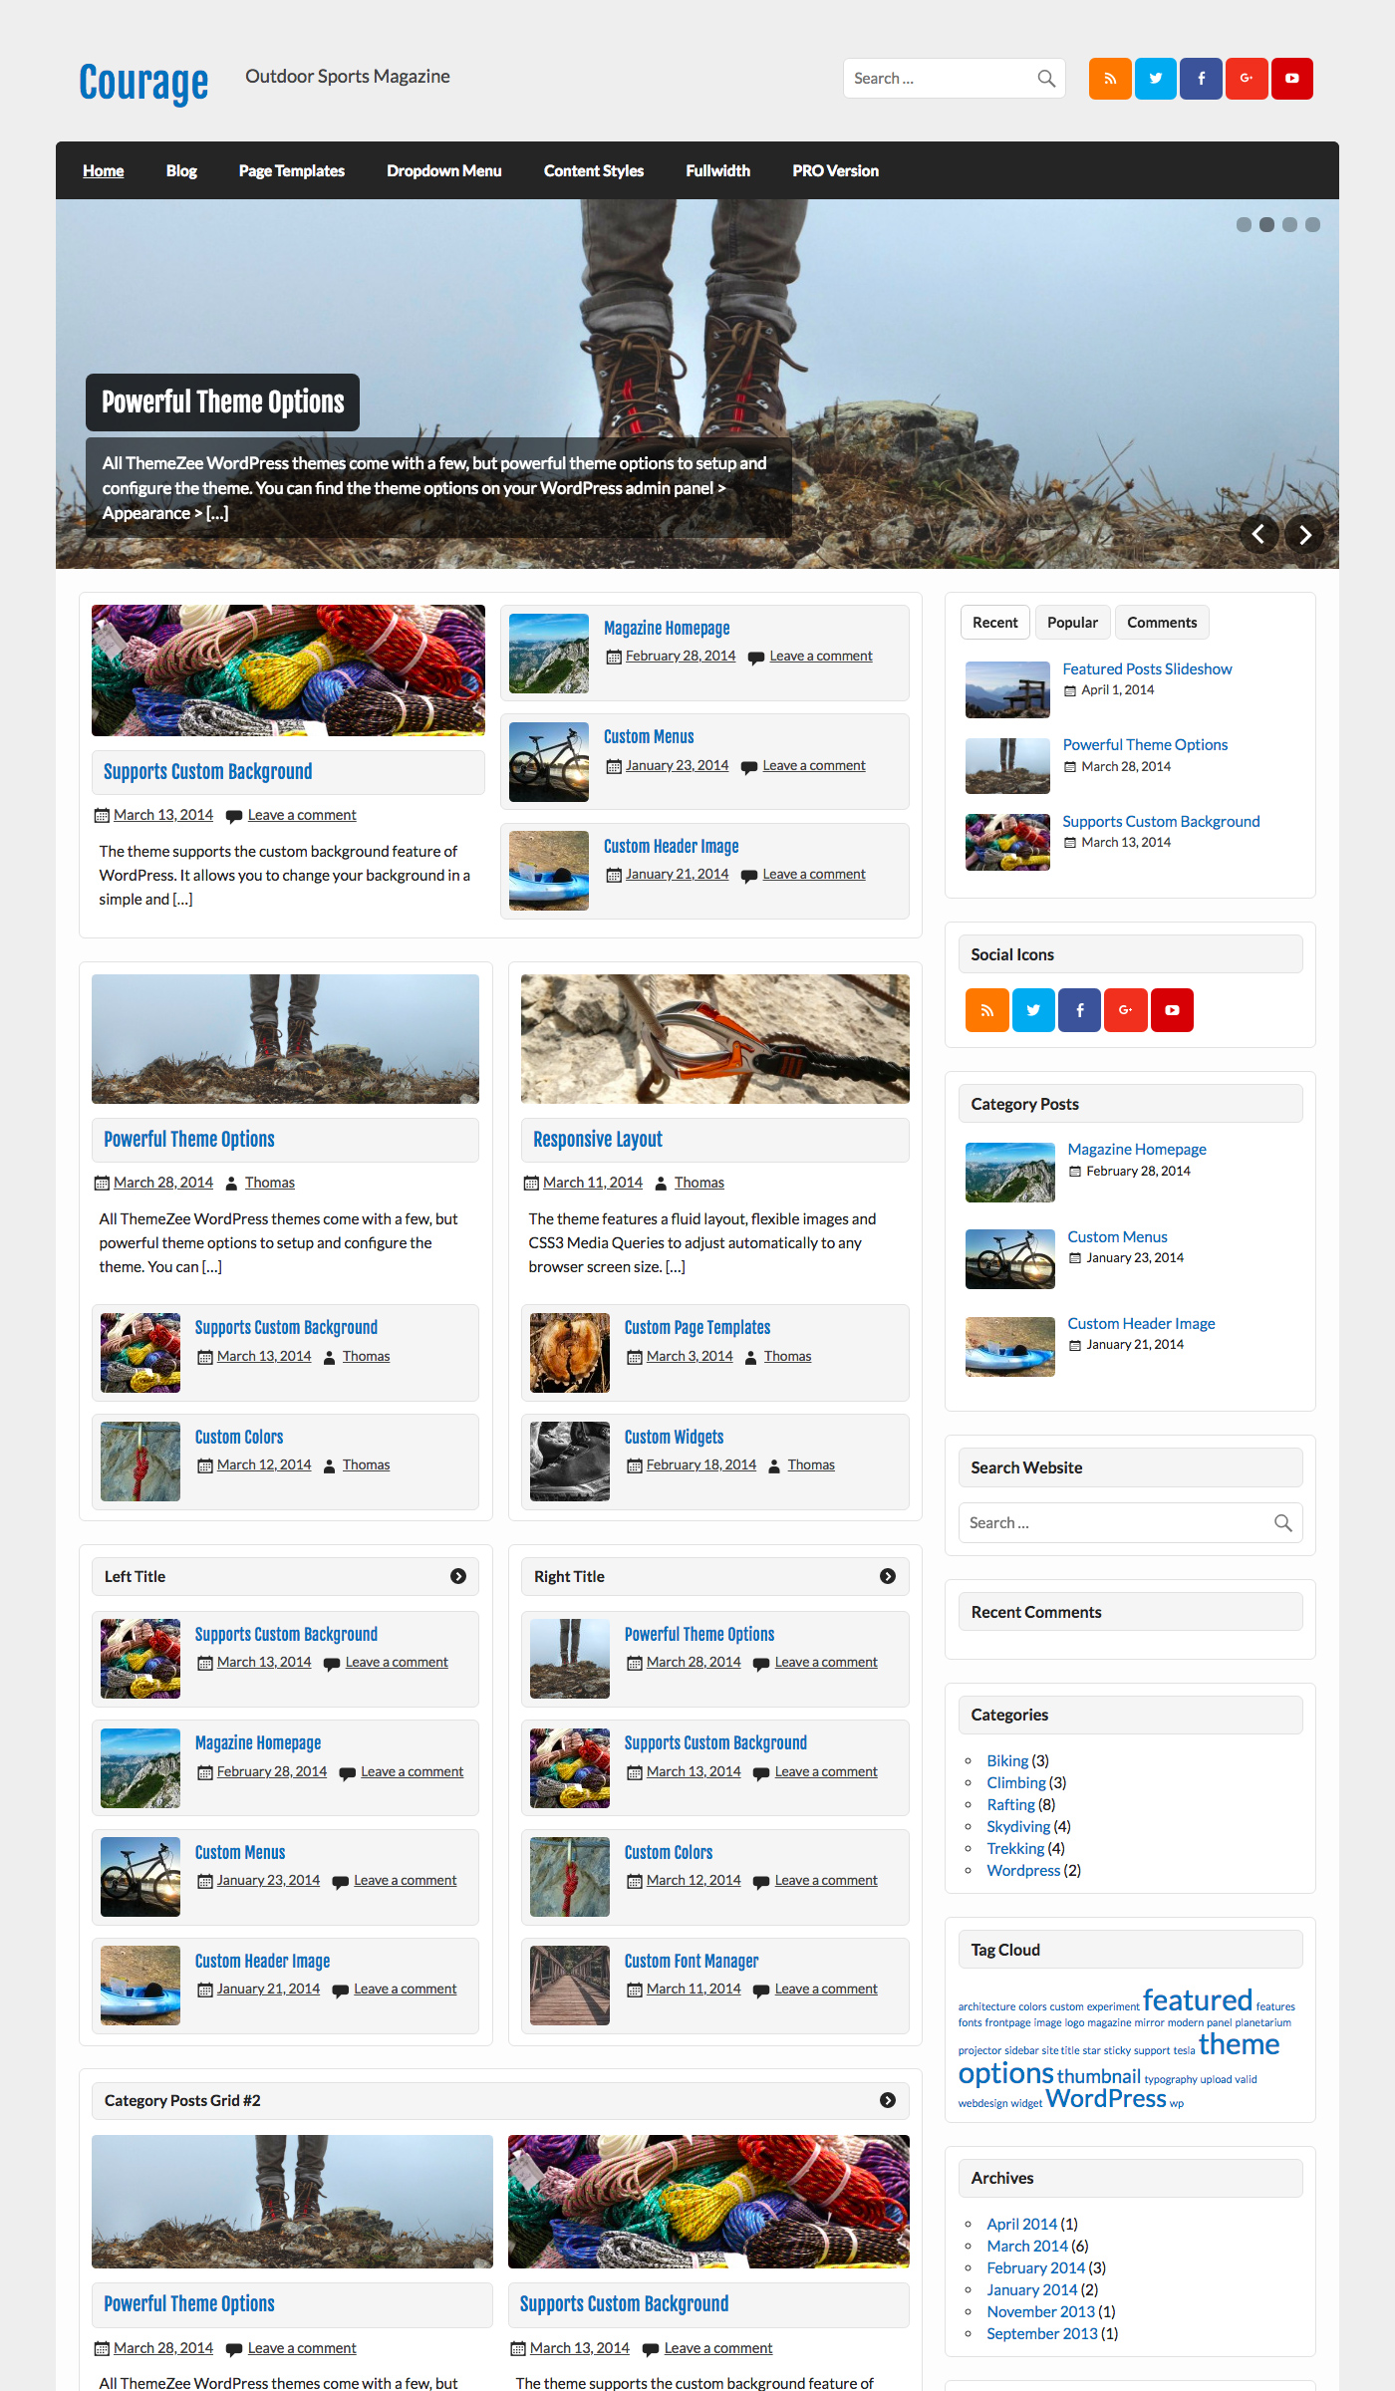Image resolution: width=1395 pixels, height=2391 pixels.
Task: Open Featured Posts Slideshow recent link
Action: tap(1147, 669)
